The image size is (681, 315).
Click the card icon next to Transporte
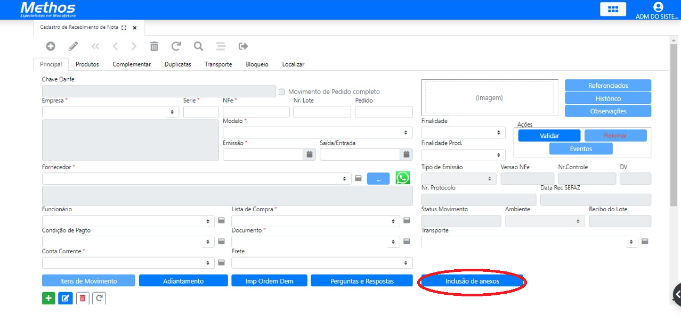click(x=645, y=242)
